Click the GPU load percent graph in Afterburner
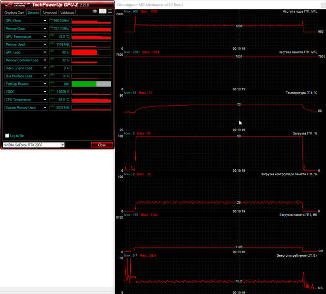Viewport: 326px width, 294px height. pos(221,153)
